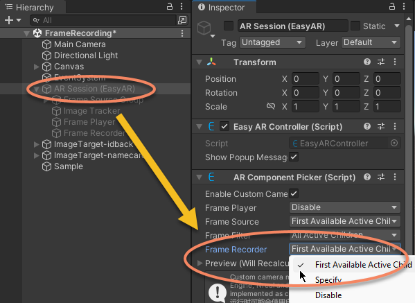This screenshot has height=303, width=415.
Task: Disable Easy AR Controller script checkbox
Action: click(224, 127)
